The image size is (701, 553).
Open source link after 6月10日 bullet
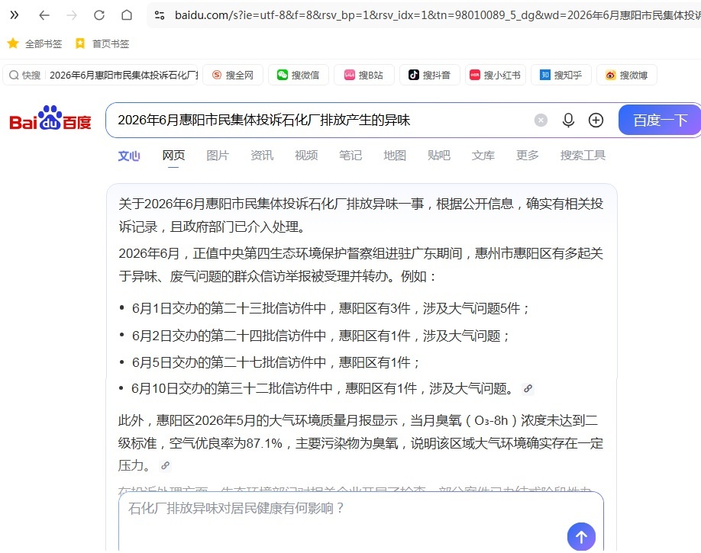point(528,388)
